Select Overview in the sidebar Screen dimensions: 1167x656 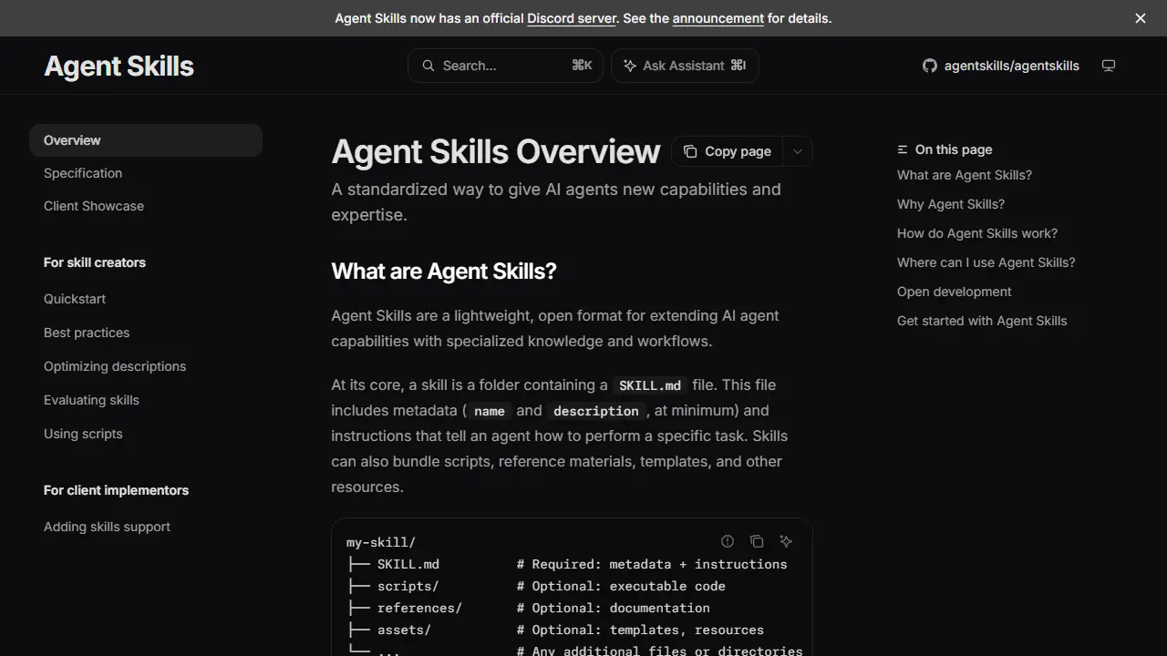coord(146,140)
